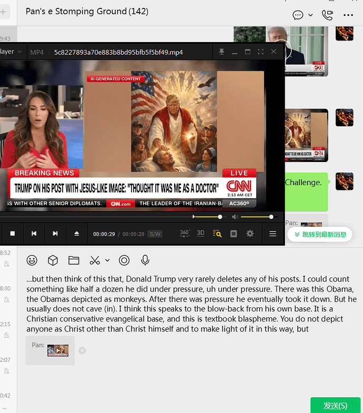Click the muted bell for 8:30 chat
The image size is (363, 413).
pyautogui.click(x=7, y=299)
